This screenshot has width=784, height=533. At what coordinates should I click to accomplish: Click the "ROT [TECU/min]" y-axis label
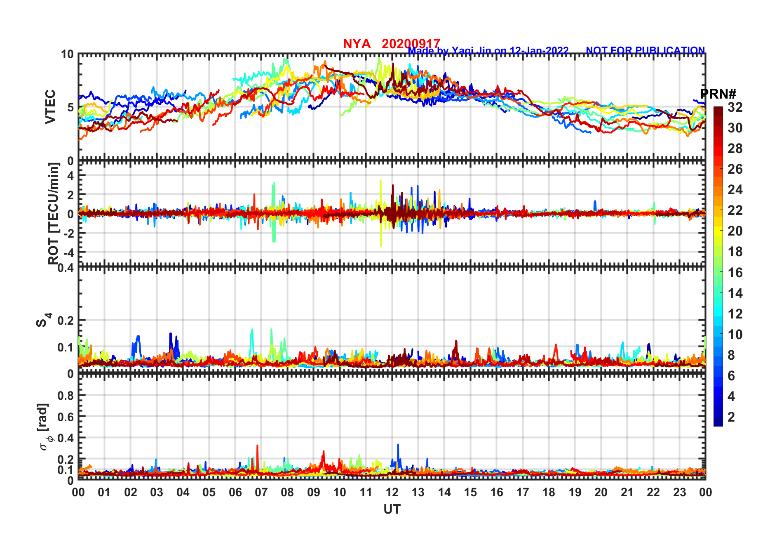[x=54, y=213]
